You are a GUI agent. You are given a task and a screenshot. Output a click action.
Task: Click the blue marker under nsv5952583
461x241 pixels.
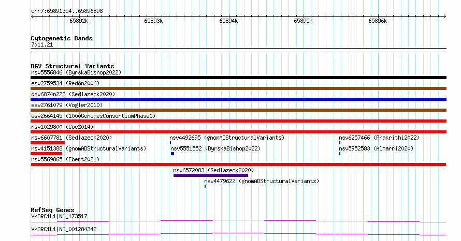[340, 154]
